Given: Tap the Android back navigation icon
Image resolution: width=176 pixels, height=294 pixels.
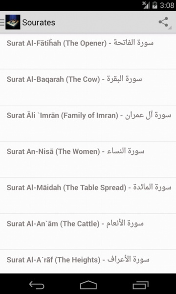Looking at the screenshot, I should [37, 285].
